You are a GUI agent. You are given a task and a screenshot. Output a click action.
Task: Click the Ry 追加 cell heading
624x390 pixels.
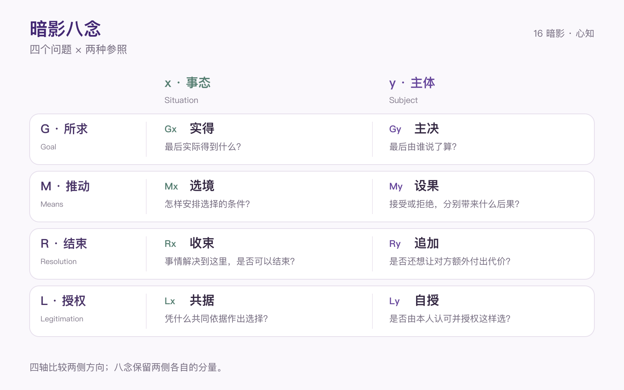point(414,243)
